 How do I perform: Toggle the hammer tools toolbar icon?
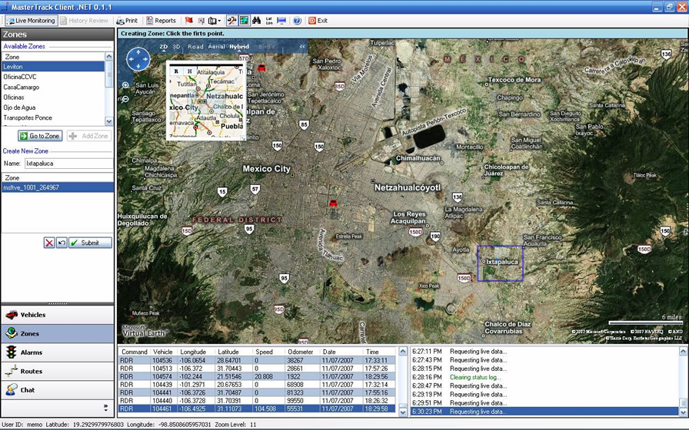click(232, 21)
